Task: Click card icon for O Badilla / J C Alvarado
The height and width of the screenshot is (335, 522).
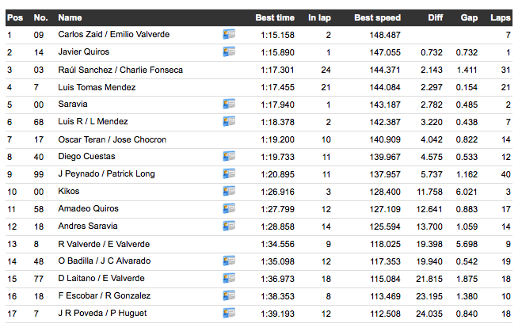Action: coord(229,261)
